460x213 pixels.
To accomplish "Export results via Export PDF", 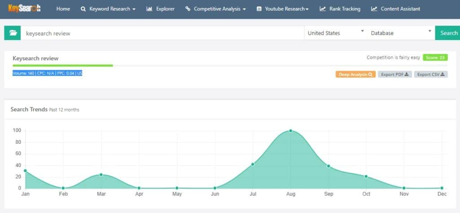I will tap(394, 75).
